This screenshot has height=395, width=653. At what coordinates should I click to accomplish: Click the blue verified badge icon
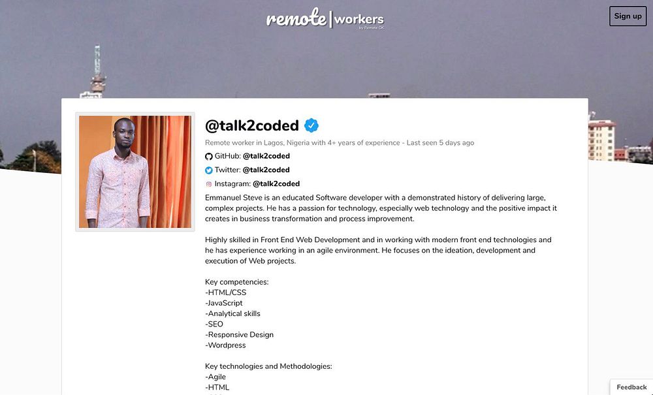point(311,125)
